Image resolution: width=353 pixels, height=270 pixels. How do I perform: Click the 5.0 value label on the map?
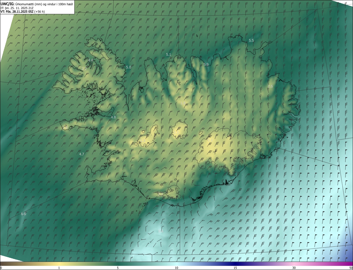(x=129, y=67)
